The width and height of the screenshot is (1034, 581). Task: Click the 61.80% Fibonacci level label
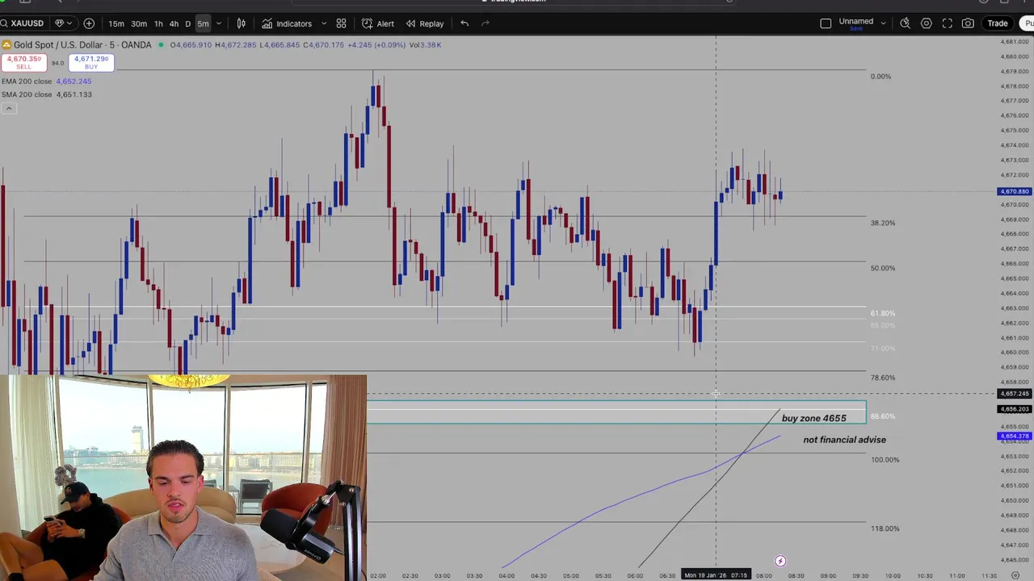(882, 313)
